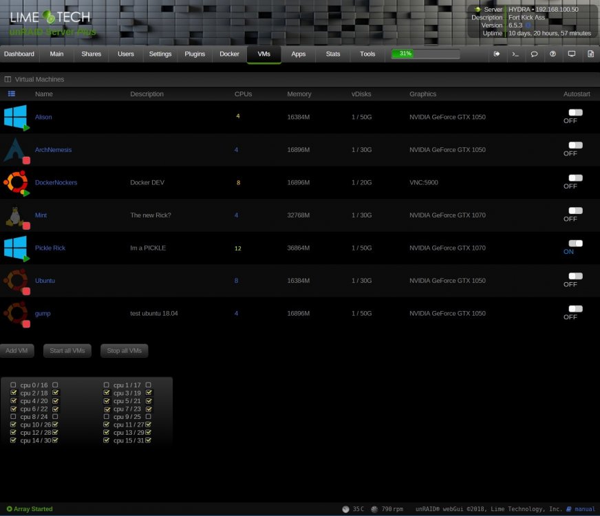Click the info monitor icon in navbar
This screenshot has height=516, width=600.
(x=571, y=54)
